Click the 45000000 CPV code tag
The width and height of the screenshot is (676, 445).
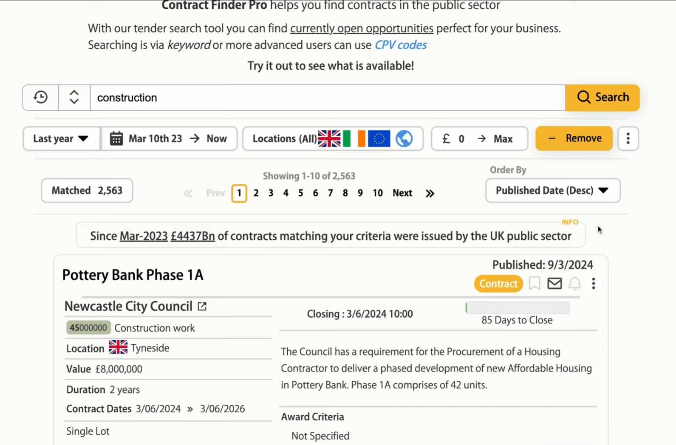pos(88,328)
